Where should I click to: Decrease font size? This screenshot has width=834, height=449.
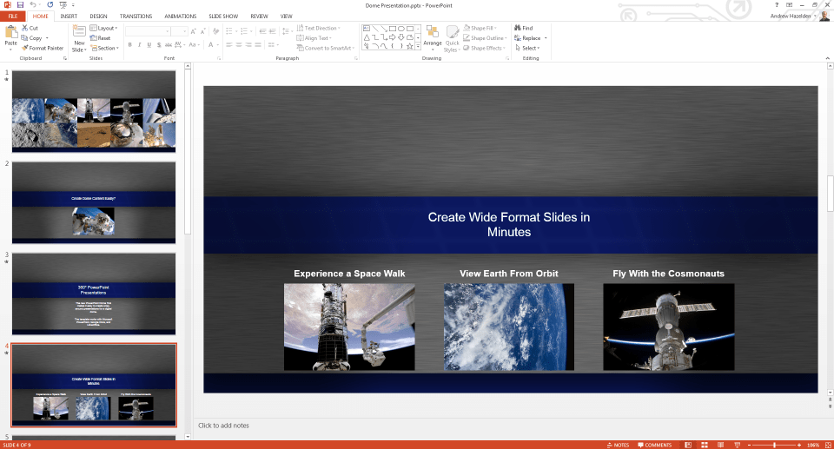click(202, 31)
